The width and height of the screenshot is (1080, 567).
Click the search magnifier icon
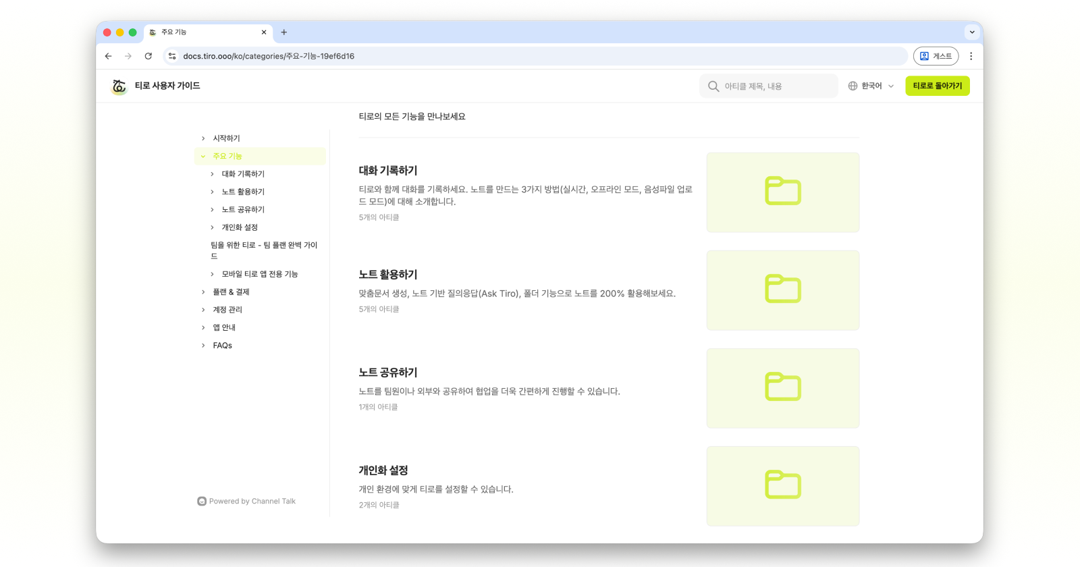[x=713, y=86]
